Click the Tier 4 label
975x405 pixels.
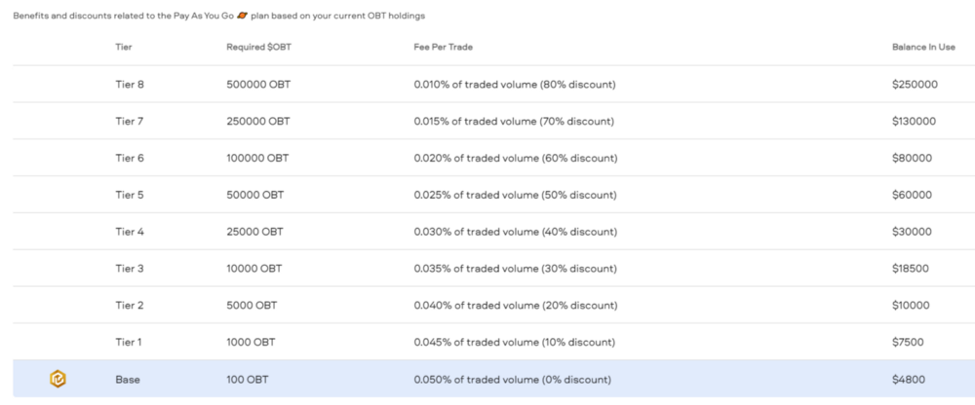tap(130, 232)
